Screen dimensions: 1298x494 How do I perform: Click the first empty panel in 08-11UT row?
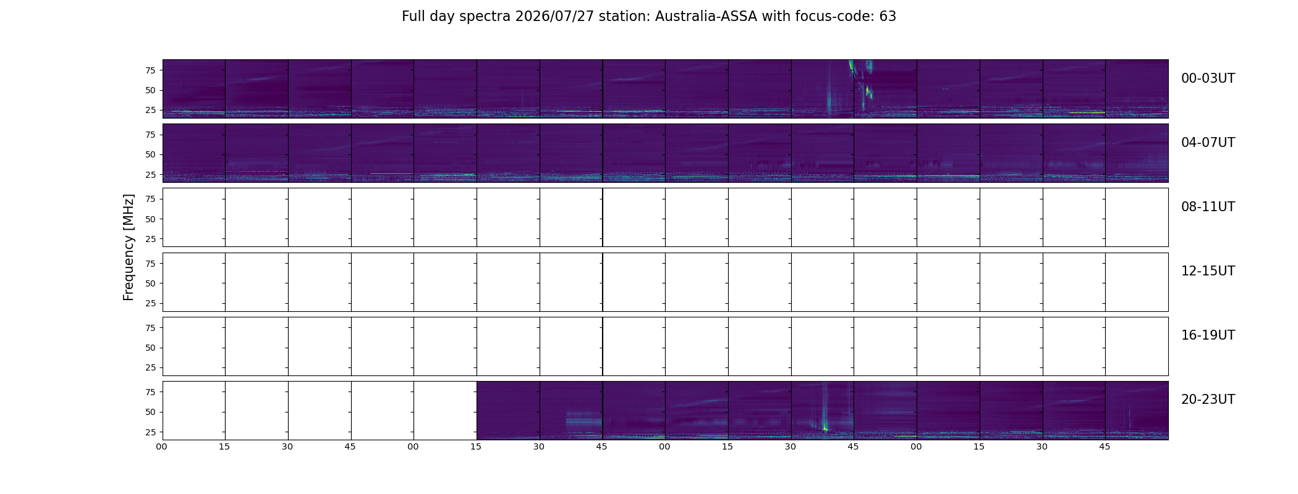(x=194, y=217)
